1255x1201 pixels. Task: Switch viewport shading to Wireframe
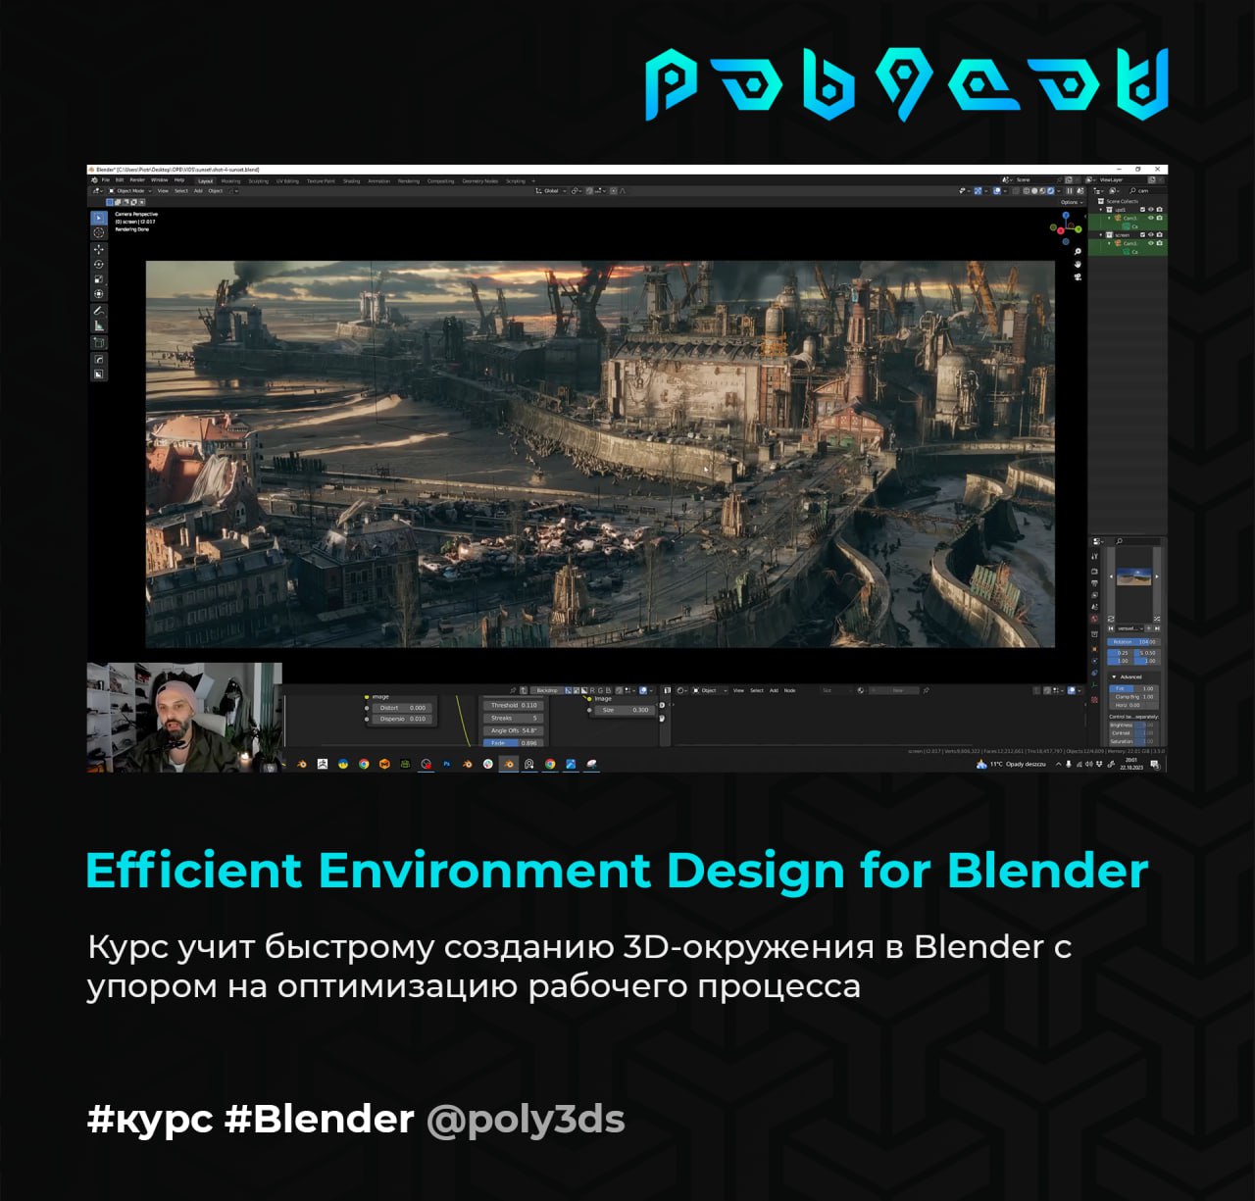1027,191
